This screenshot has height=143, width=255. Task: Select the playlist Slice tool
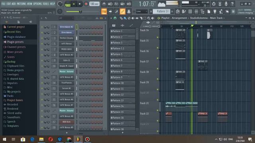(141, 18)
